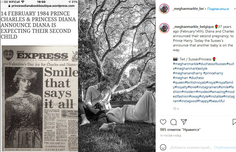This screenshot has width=236, height=152.
Task: Click the black-and-white couple photo
Action: point(117,76)
